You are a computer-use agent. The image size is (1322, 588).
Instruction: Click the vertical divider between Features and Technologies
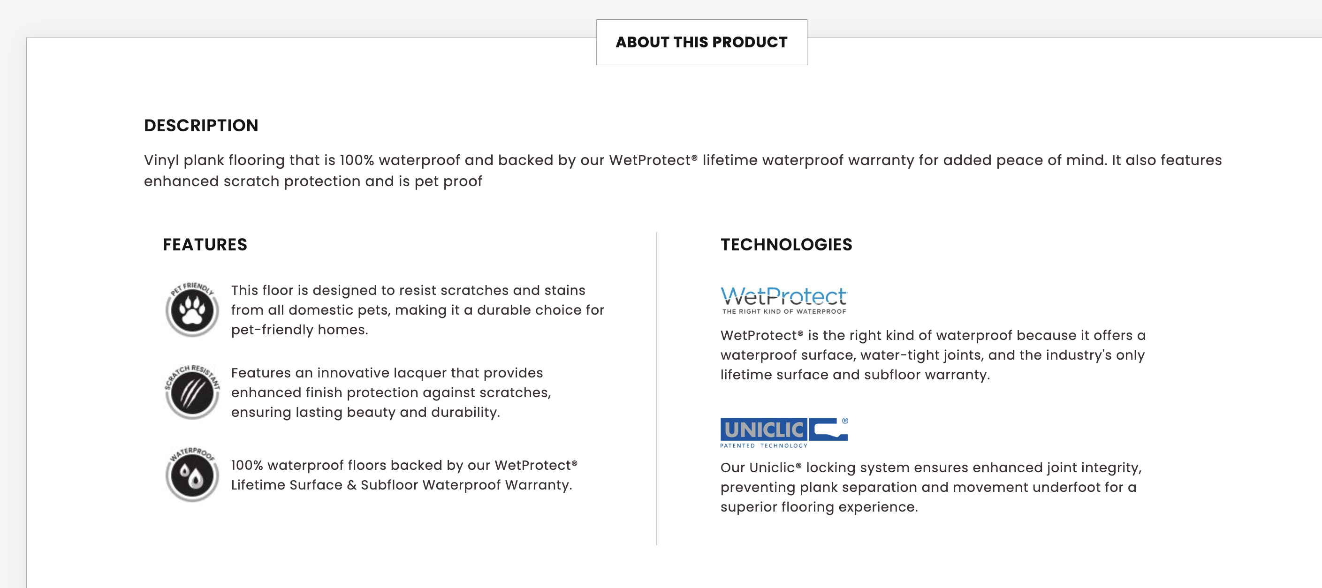click(x=656, y=388)
